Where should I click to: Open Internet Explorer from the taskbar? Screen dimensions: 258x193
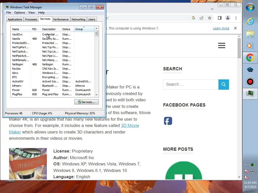pyautogui.click(x=250, y=21)
